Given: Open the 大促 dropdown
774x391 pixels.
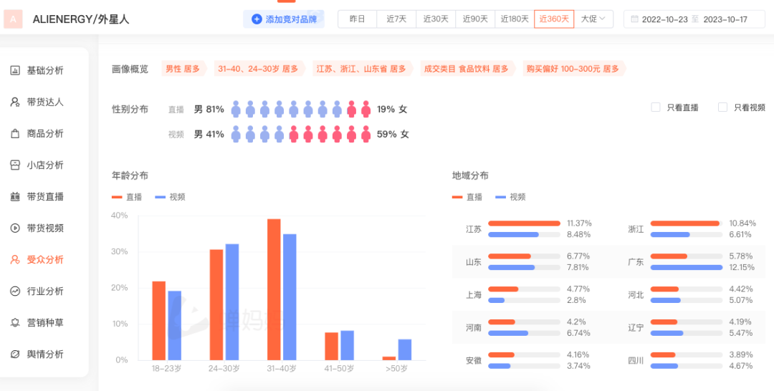Looking at the screenshot, I should point(593,19).
